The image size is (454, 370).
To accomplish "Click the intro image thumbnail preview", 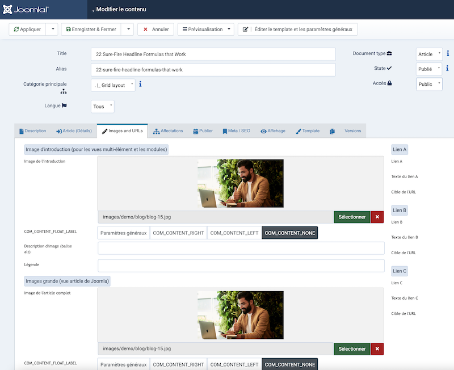I will 241,183.
